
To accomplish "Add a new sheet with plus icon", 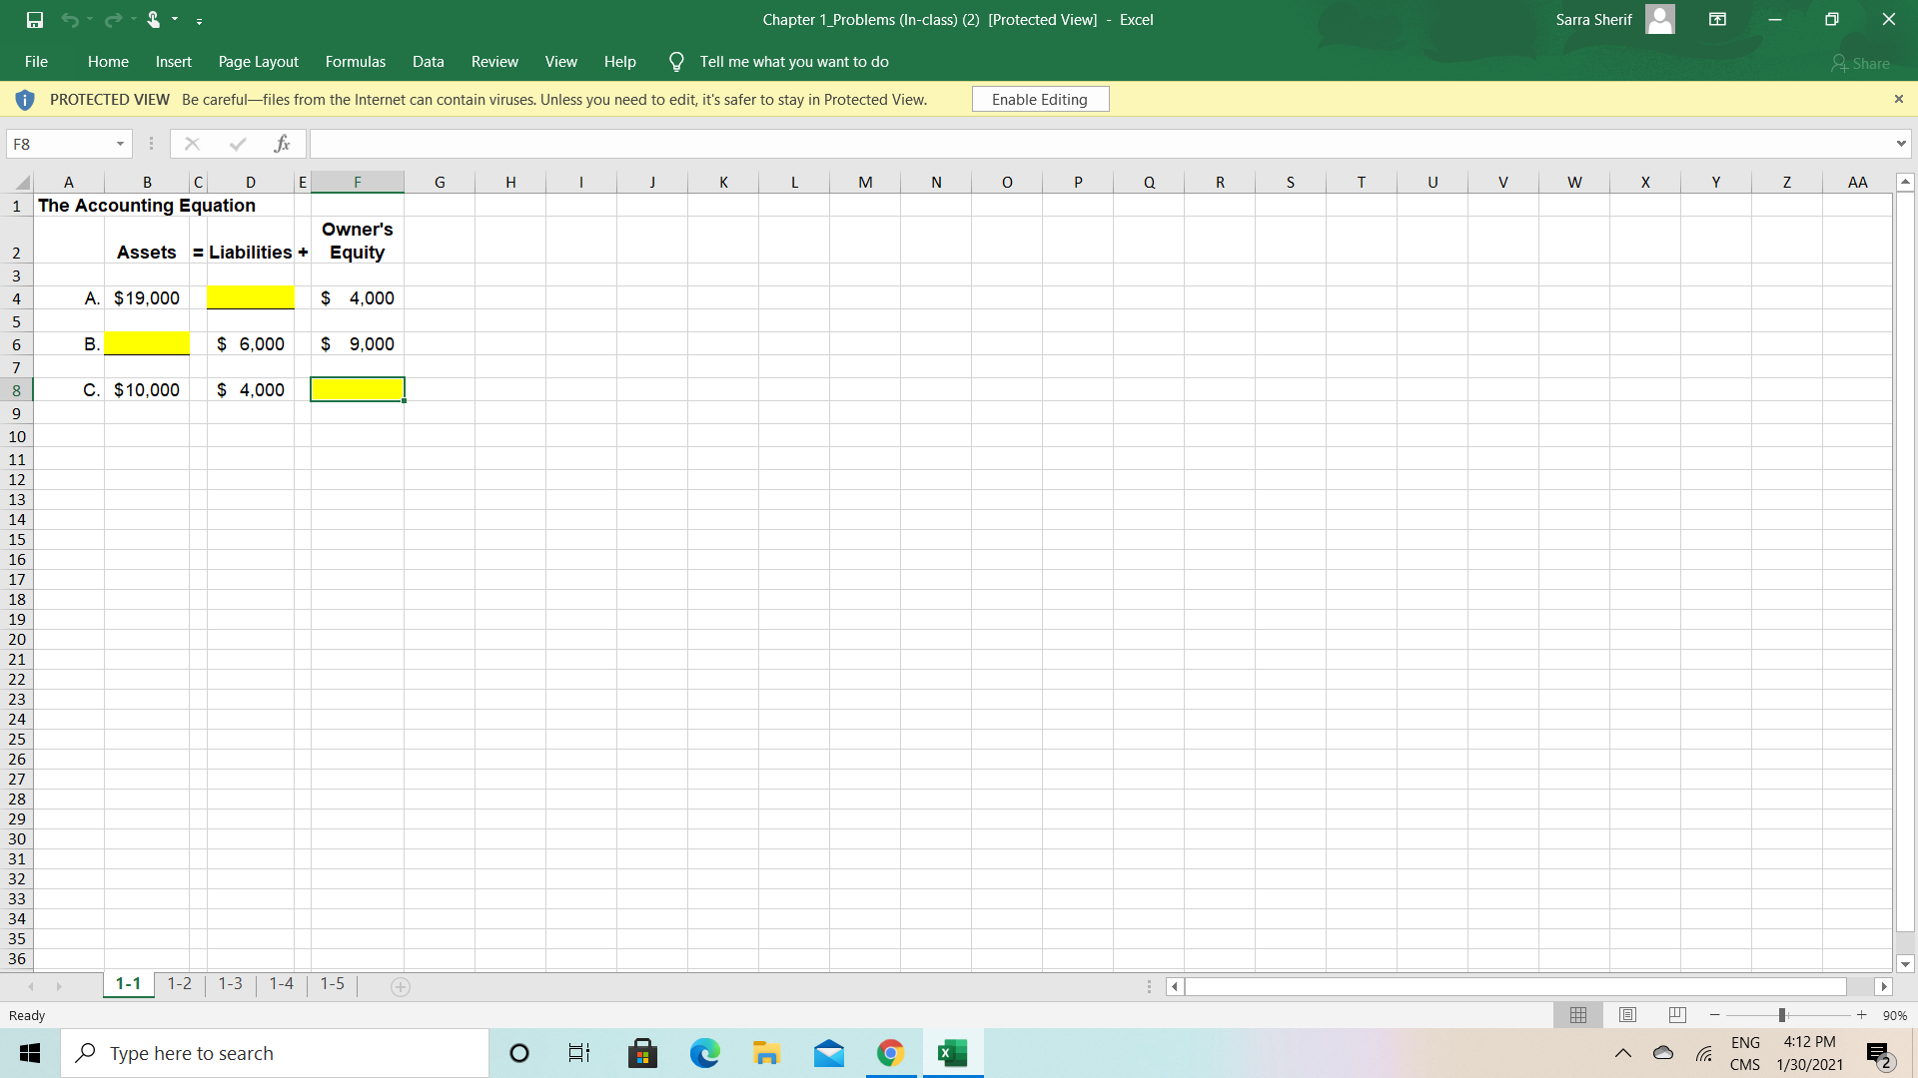I will tap(401, 986).
